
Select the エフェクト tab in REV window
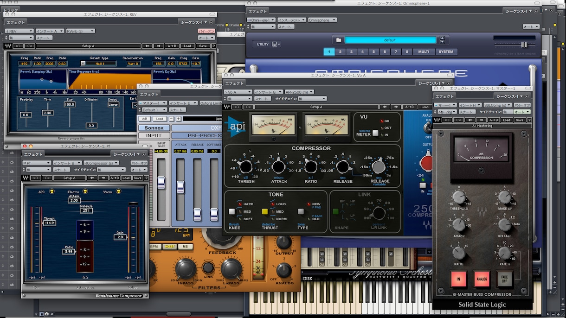pos(15,22)
